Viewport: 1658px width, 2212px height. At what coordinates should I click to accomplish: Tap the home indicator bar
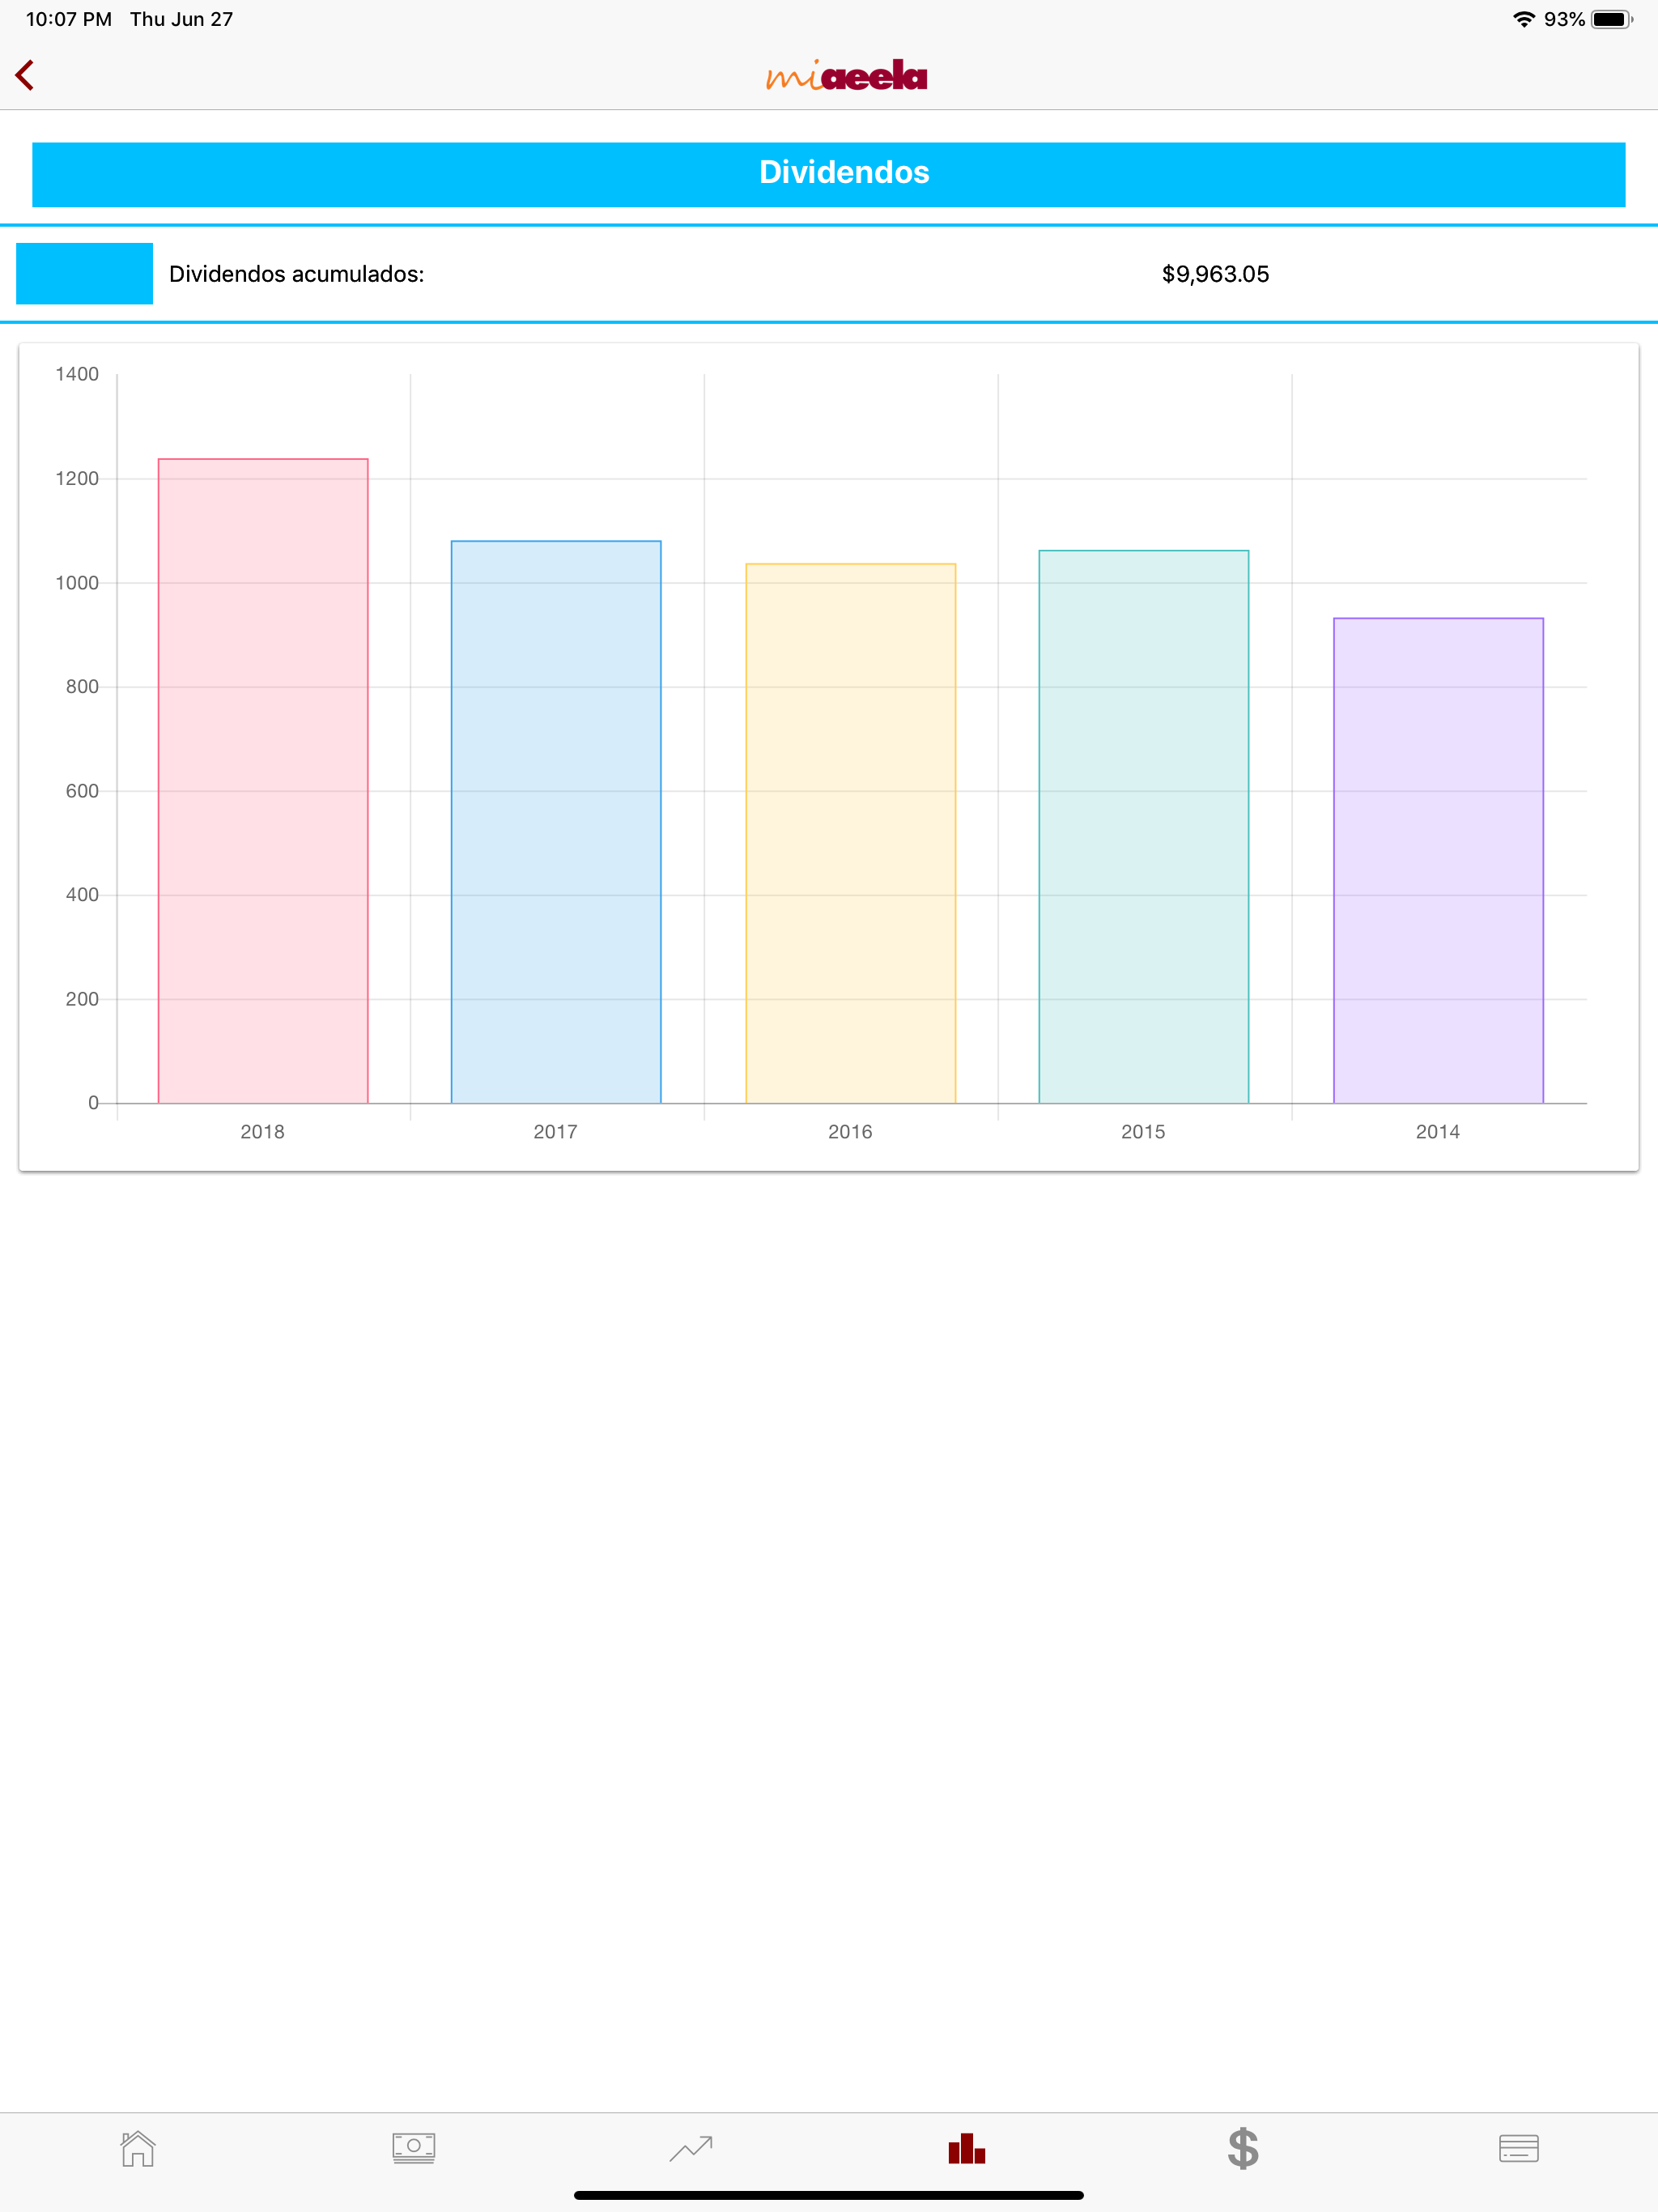click(x=829, y=2195)
